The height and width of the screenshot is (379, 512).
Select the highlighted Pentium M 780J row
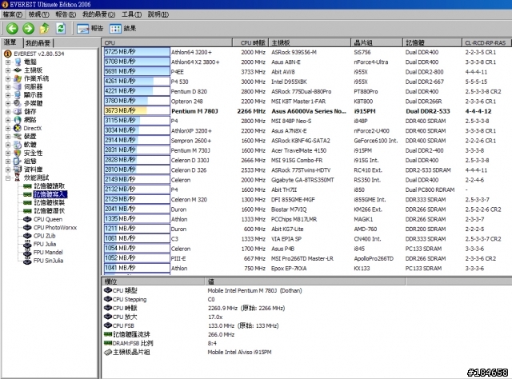[307, 111]
